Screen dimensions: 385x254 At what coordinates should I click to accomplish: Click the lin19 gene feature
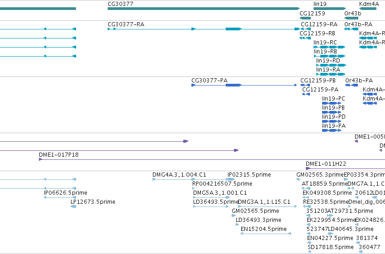[330, 9]
